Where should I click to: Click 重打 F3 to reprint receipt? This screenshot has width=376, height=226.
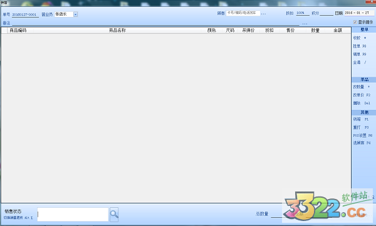click(x=361, y=127)
